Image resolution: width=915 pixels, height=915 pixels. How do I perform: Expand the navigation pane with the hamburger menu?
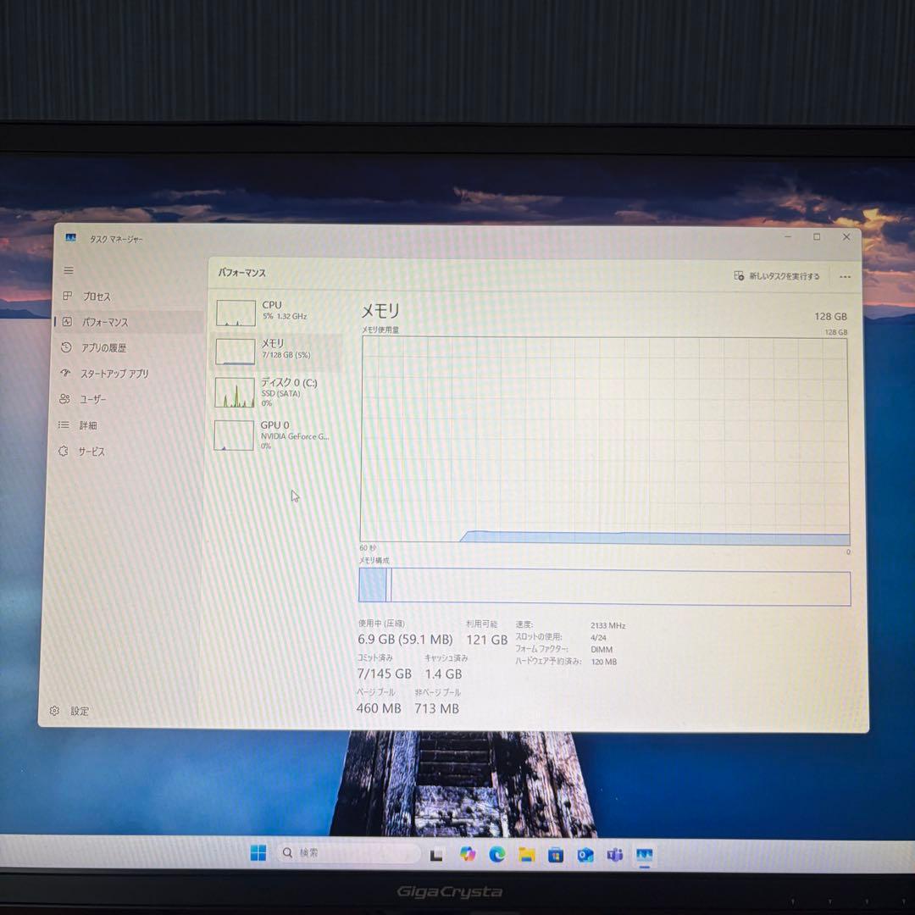click(69, 270)
